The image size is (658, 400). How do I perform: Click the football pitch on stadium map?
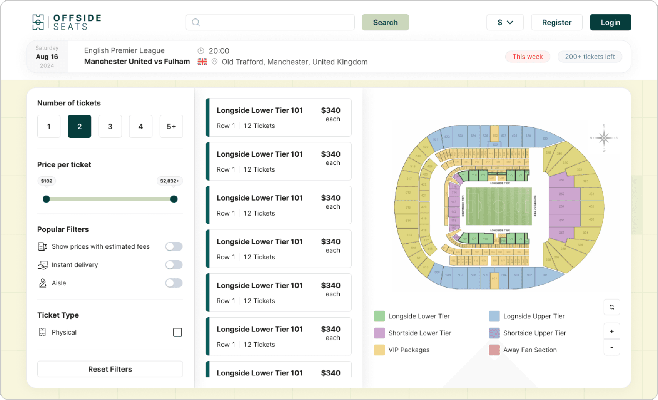pos(499,206)
